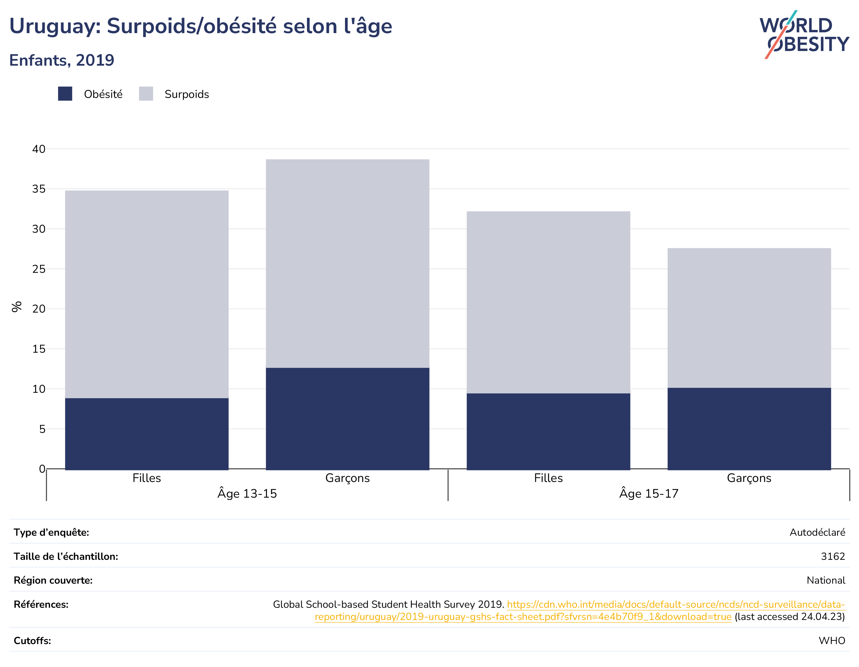Viewport: 859px width, 667px height.
Task: Click the grey Surpoids legend swatch
Action: tap(146, 94)
